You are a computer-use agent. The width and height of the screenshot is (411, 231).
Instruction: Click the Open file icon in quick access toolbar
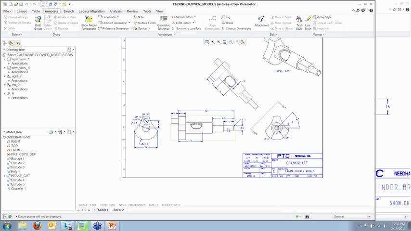click(16, 4)
